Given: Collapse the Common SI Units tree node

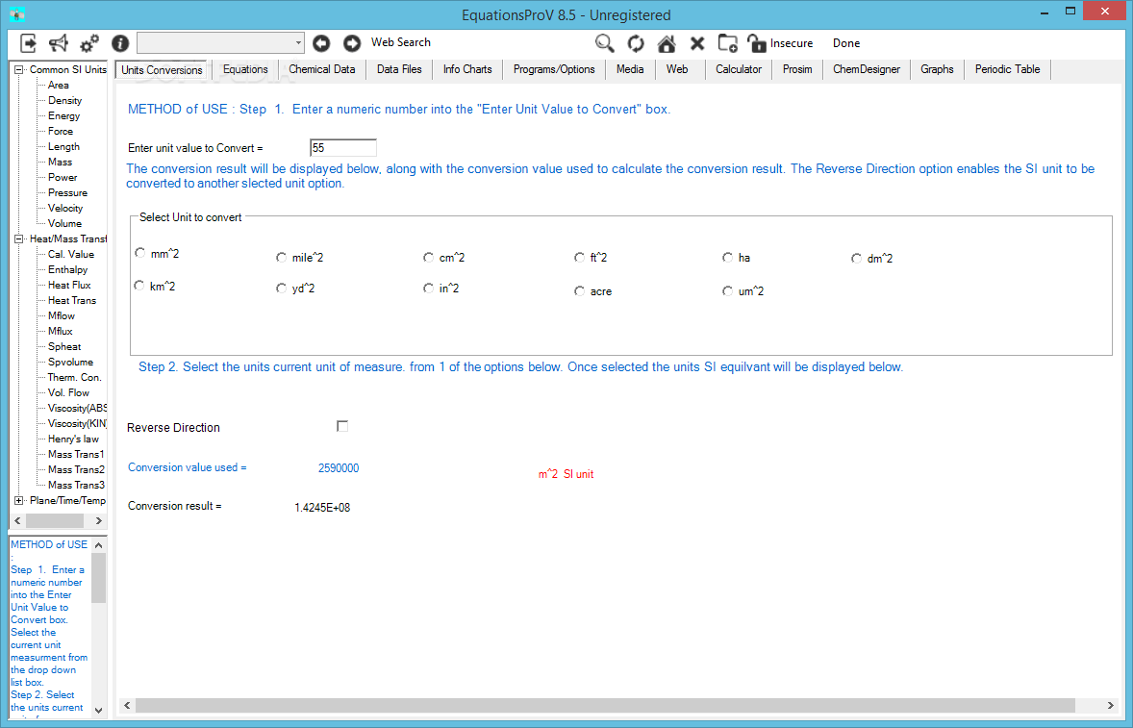Looking at the screenshot, I should click(x=19, y=69).
